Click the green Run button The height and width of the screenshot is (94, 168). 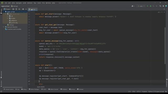(148, 6)
